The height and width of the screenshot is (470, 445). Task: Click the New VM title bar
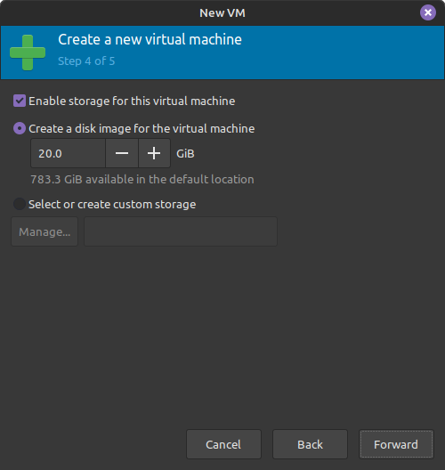[222, 12]
